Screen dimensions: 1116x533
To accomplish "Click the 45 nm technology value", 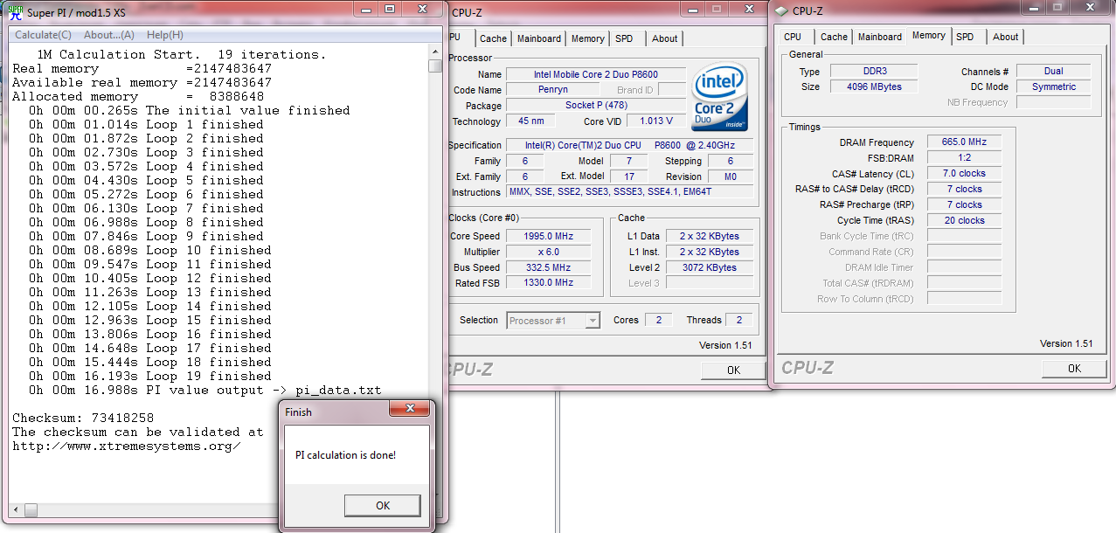I will (x=530, y=121).
